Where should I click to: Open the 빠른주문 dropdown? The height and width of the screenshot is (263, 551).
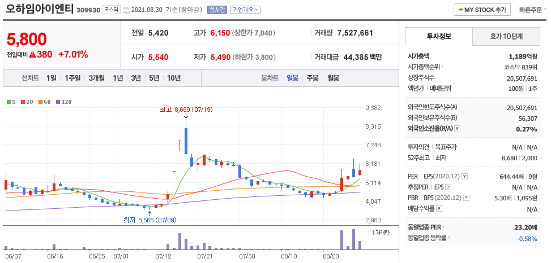pyautogui.click(x=533, y=10)
